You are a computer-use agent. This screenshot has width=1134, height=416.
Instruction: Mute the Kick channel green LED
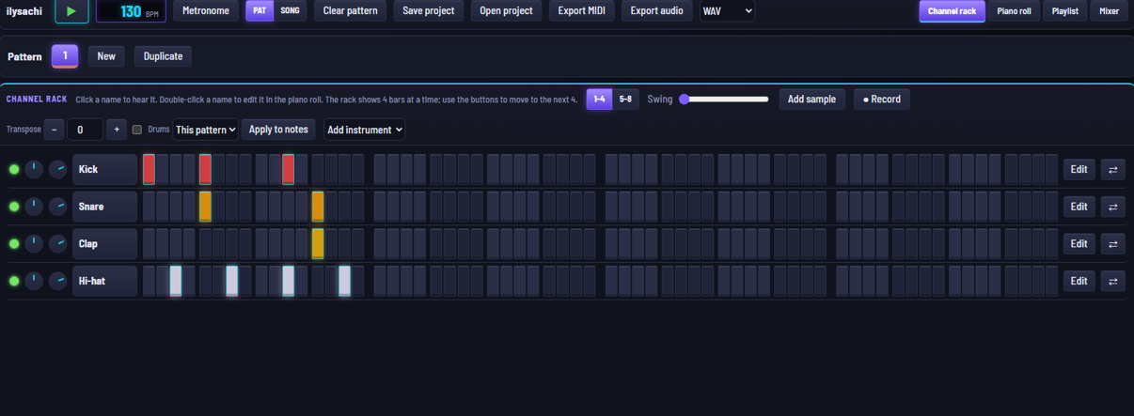[14, 170]
